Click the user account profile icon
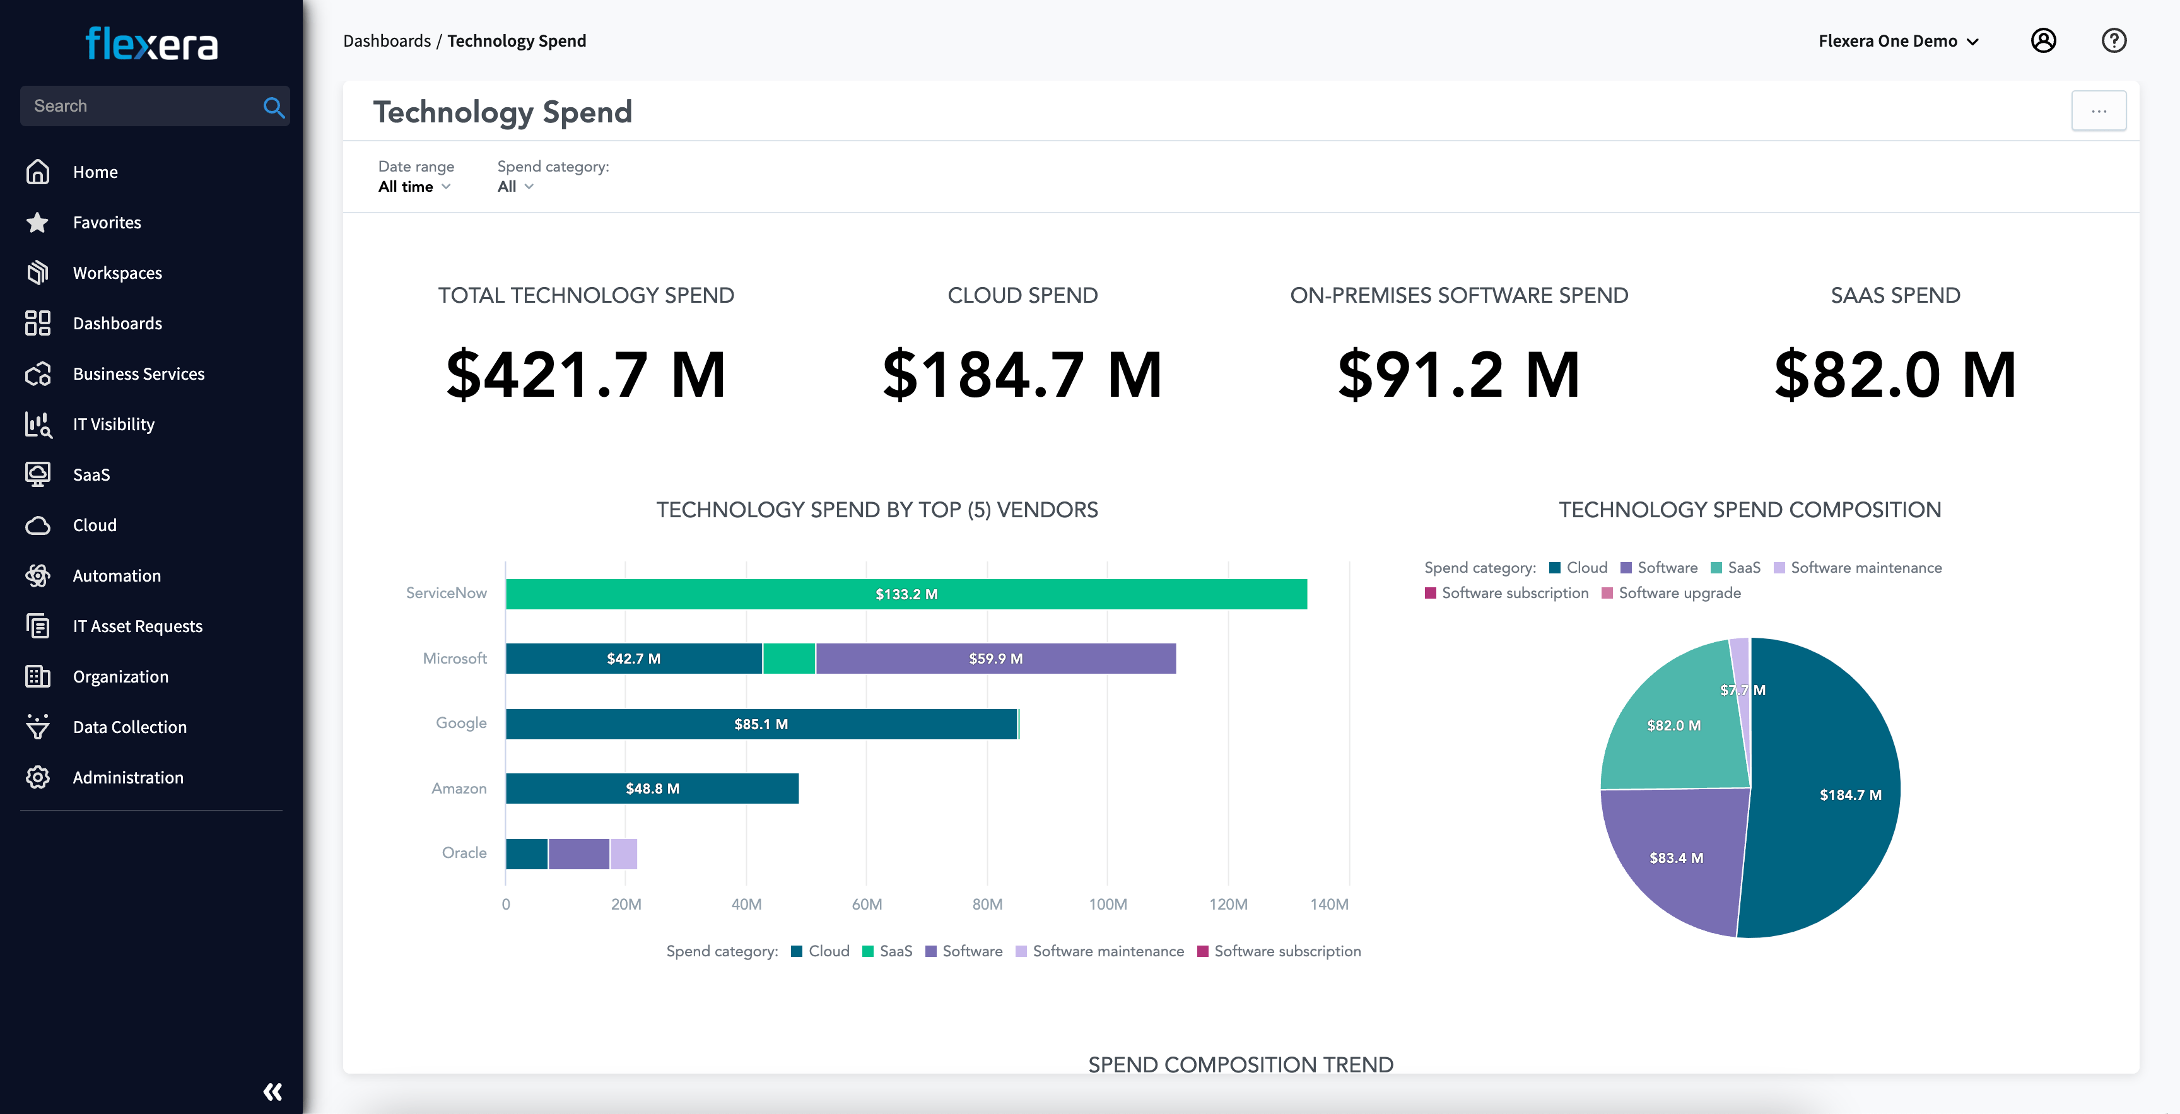2180x1114 pixels. [x=2044, y=40]
